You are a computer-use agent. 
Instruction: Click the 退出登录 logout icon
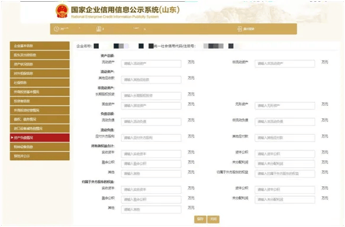pos(240,29)
